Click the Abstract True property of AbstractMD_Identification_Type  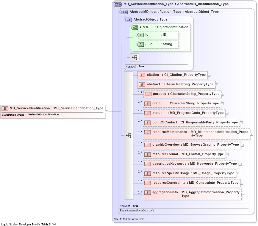[129, 206]
